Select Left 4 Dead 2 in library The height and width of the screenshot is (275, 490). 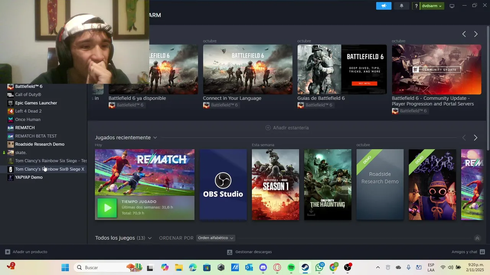(28, 111)
